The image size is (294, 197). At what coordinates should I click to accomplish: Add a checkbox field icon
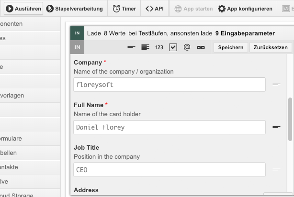pos(173,47)
